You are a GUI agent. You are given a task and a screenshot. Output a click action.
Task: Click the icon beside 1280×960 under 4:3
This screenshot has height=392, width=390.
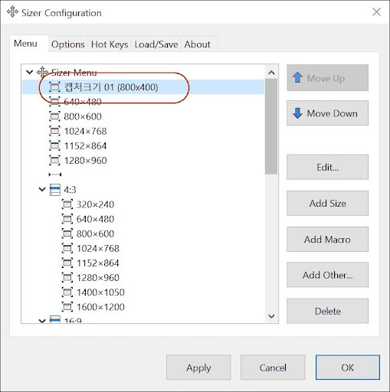point(67,277)
